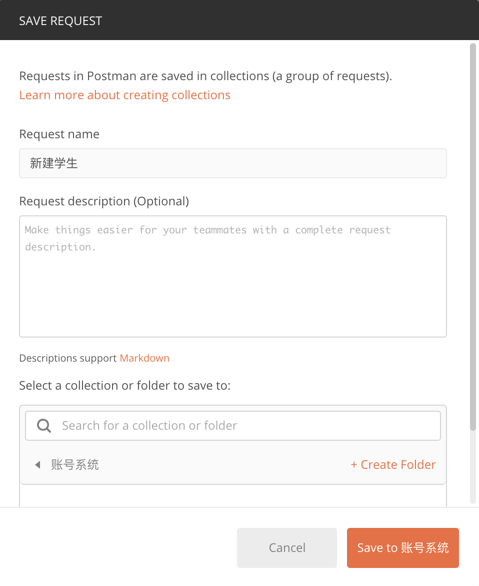
Task: Select the 账号系统 collection name
Action: point(75,464)
